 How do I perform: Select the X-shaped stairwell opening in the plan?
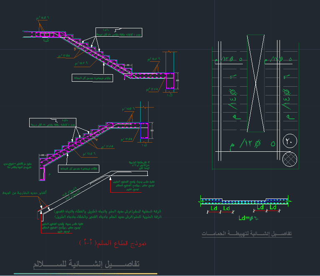click(x=256, y=83)
